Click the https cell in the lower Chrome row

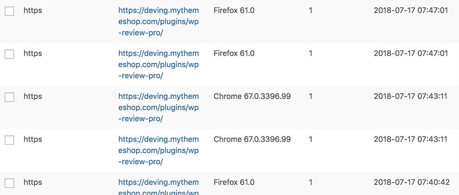(33, 140)
